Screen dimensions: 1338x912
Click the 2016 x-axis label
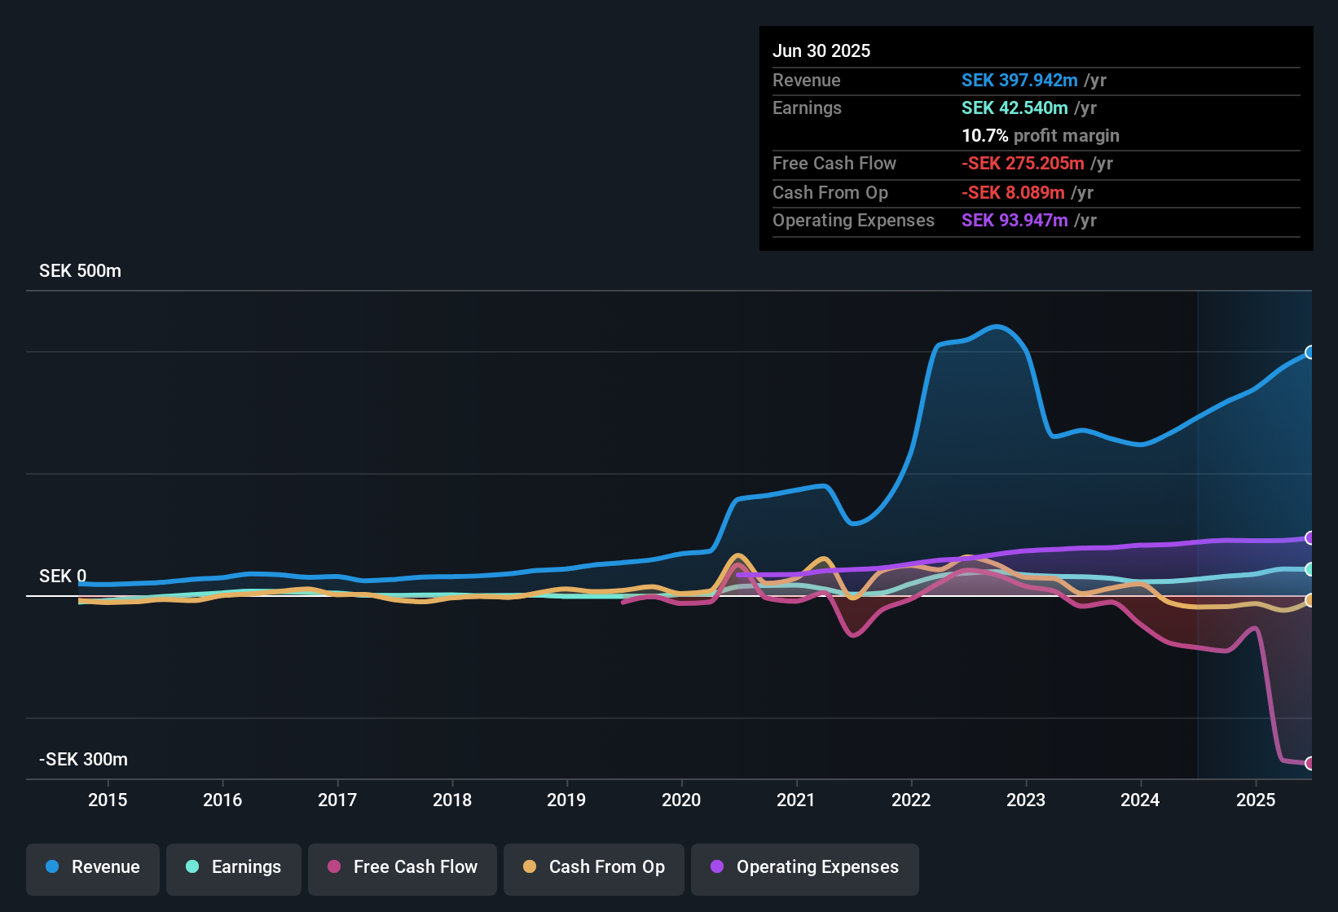[222, 800]
